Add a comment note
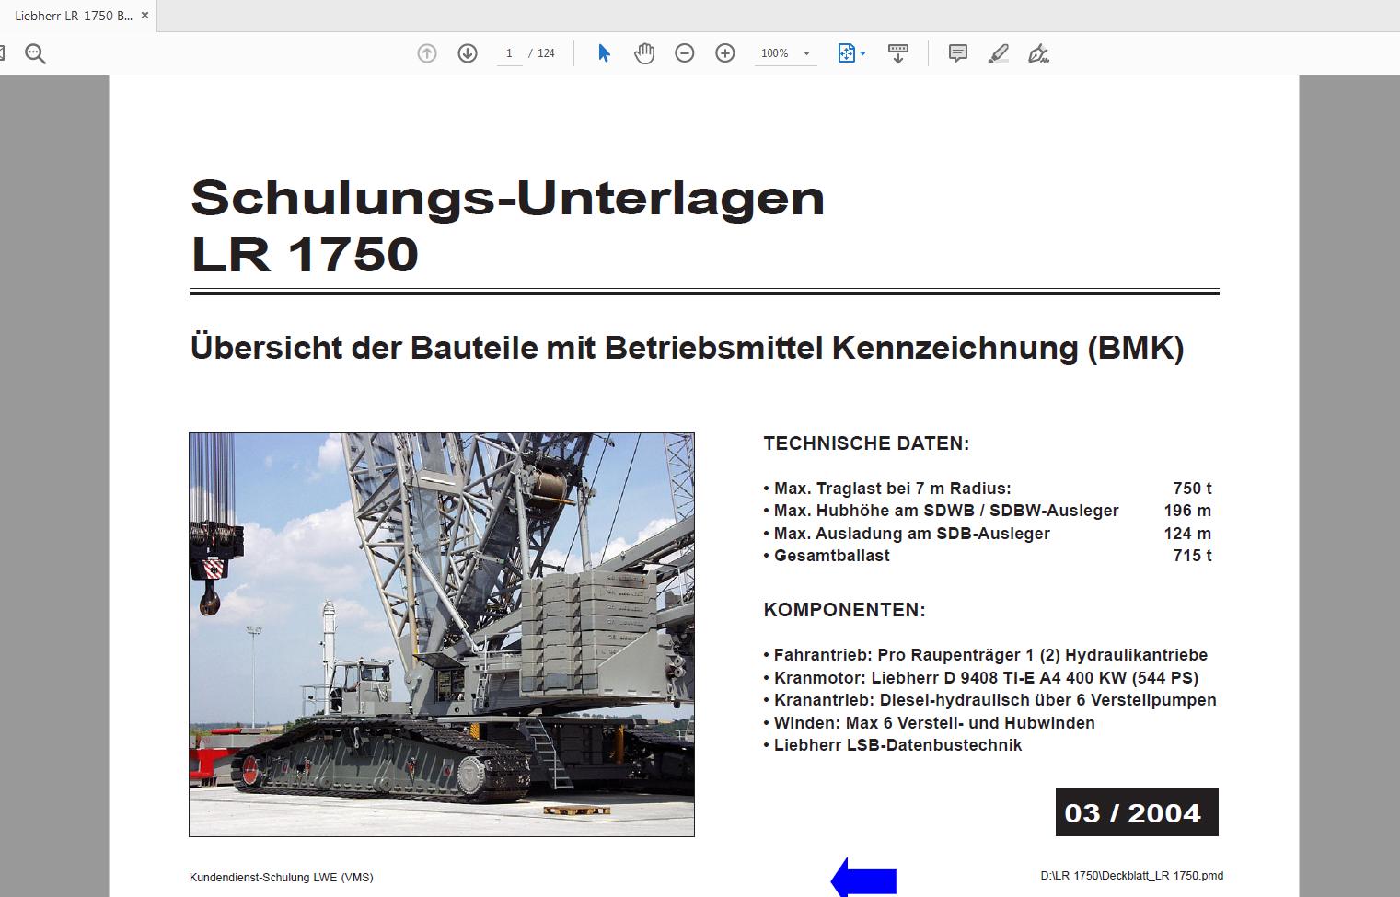1400x897 pixels. (x=958, y=53)
